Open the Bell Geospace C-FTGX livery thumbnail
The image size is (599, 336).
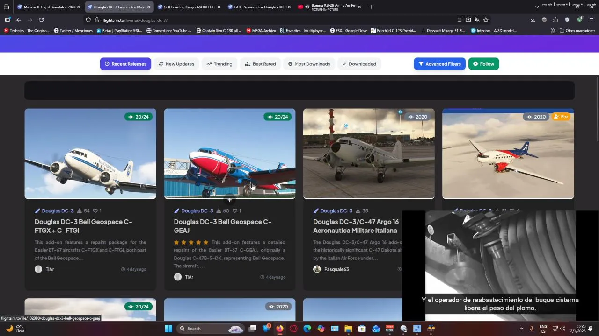coord(90,154)
